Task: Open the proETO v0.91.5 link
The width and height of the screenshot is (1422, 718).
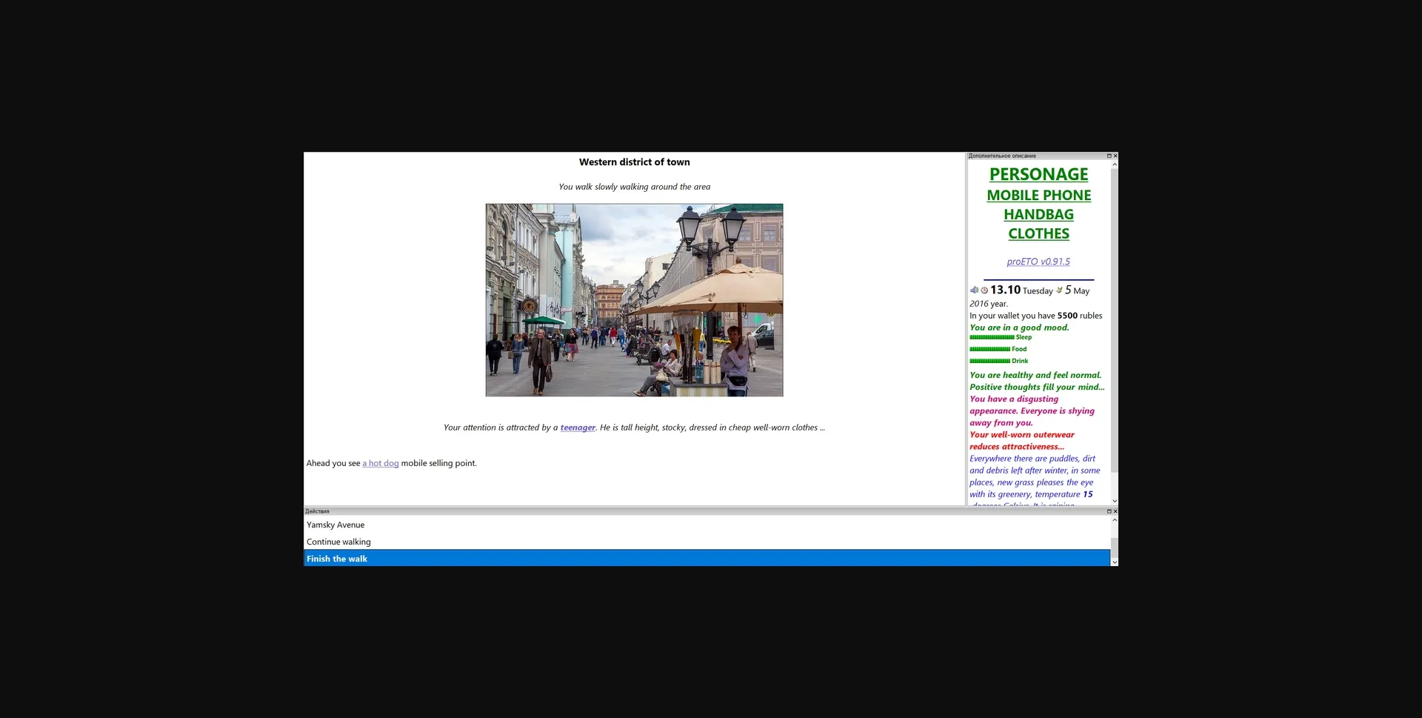Action: coord(1038,261)
